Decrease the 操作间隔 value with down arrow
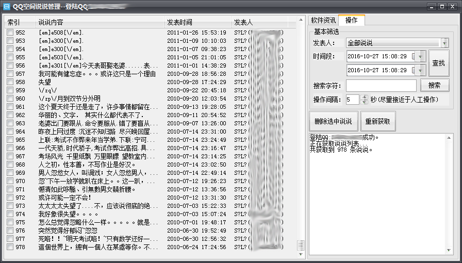Image resolution: width=462 pixels, height=263 pixels. click(365, 102)
